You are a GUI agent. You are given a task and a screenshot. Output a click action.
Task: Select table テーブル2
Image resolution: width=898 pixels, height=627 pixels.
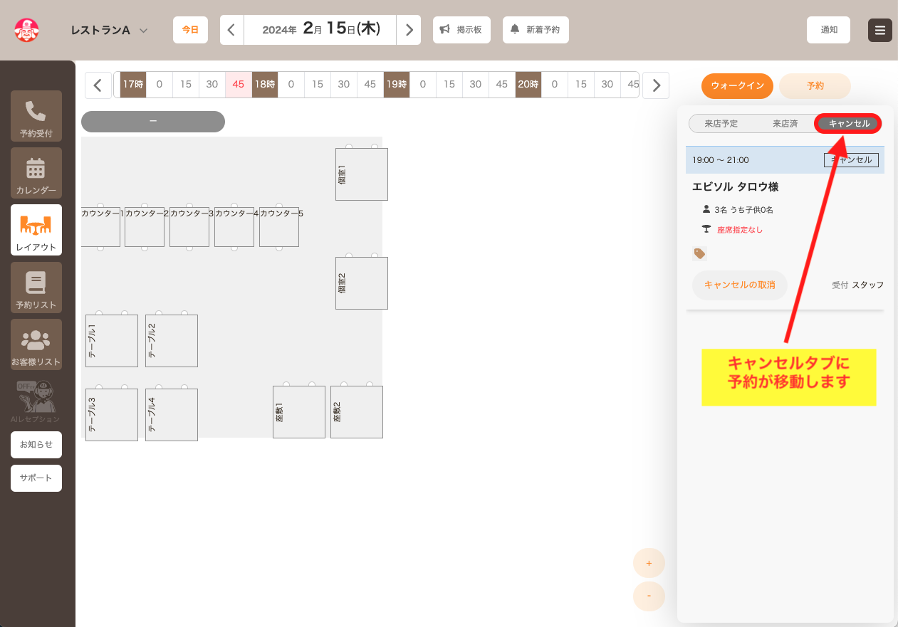pyautogui.click(x=172, y=341)
